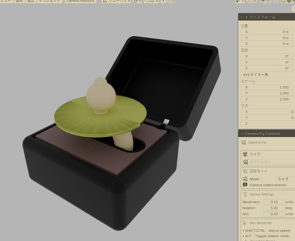Viewport: 295px width, 241px height.
Task: Activate proportional editing mode
Action: tap(164, 1)
